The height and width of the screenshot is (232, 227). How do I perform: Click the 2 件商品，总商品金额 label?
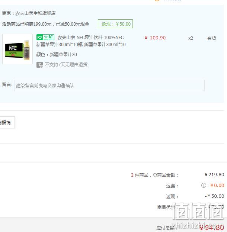coord(154,175)
